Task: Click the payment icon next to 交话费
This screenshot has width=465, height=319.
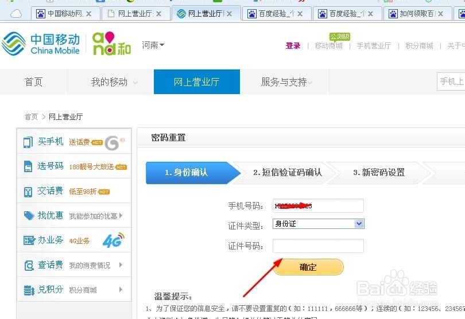Action: tap(28, 192)
